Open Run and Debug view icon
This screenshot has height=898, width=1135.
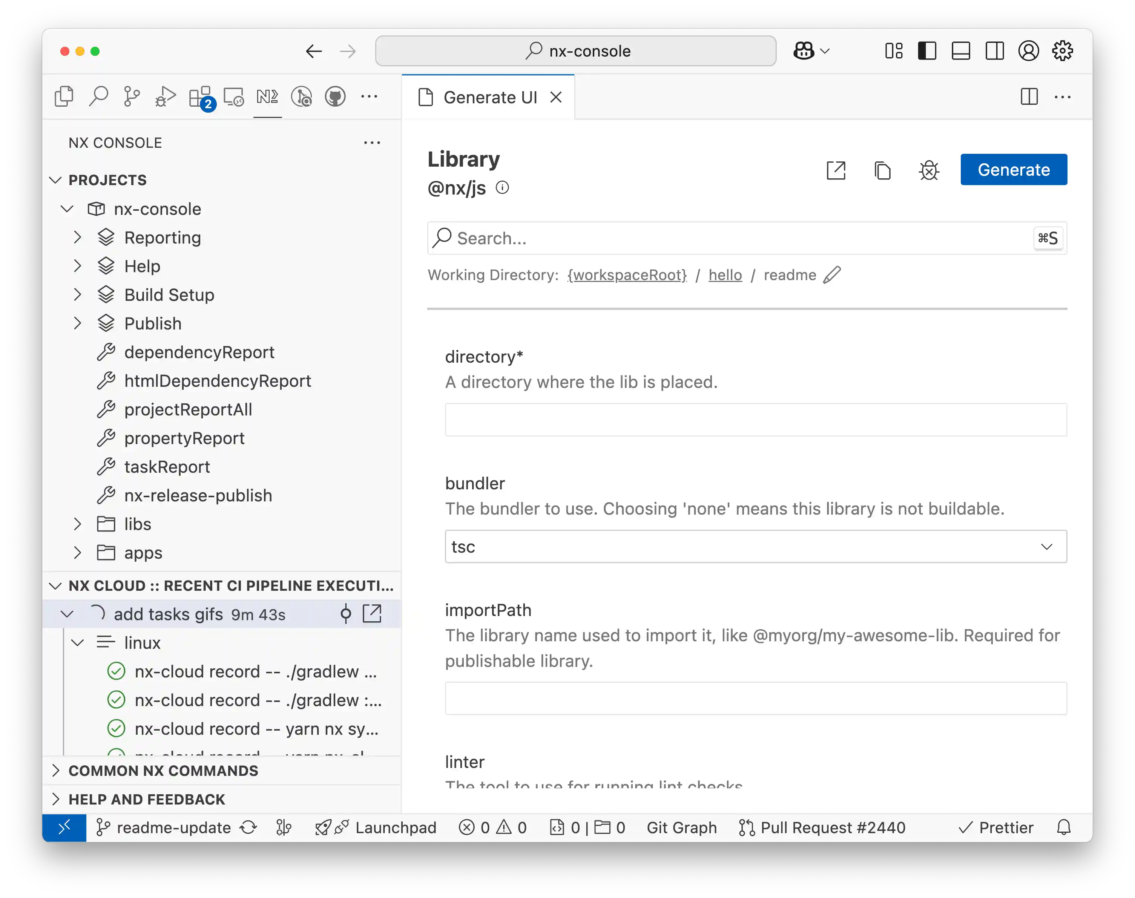tap(165, 97)
